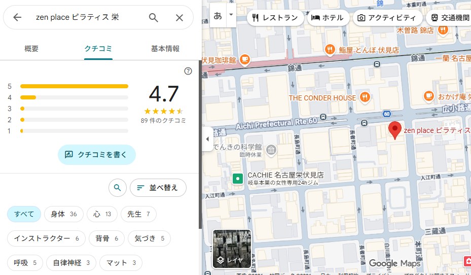Select the すべて review filter chip
This screenshot has width=471, height=275.
coord(24,214)
